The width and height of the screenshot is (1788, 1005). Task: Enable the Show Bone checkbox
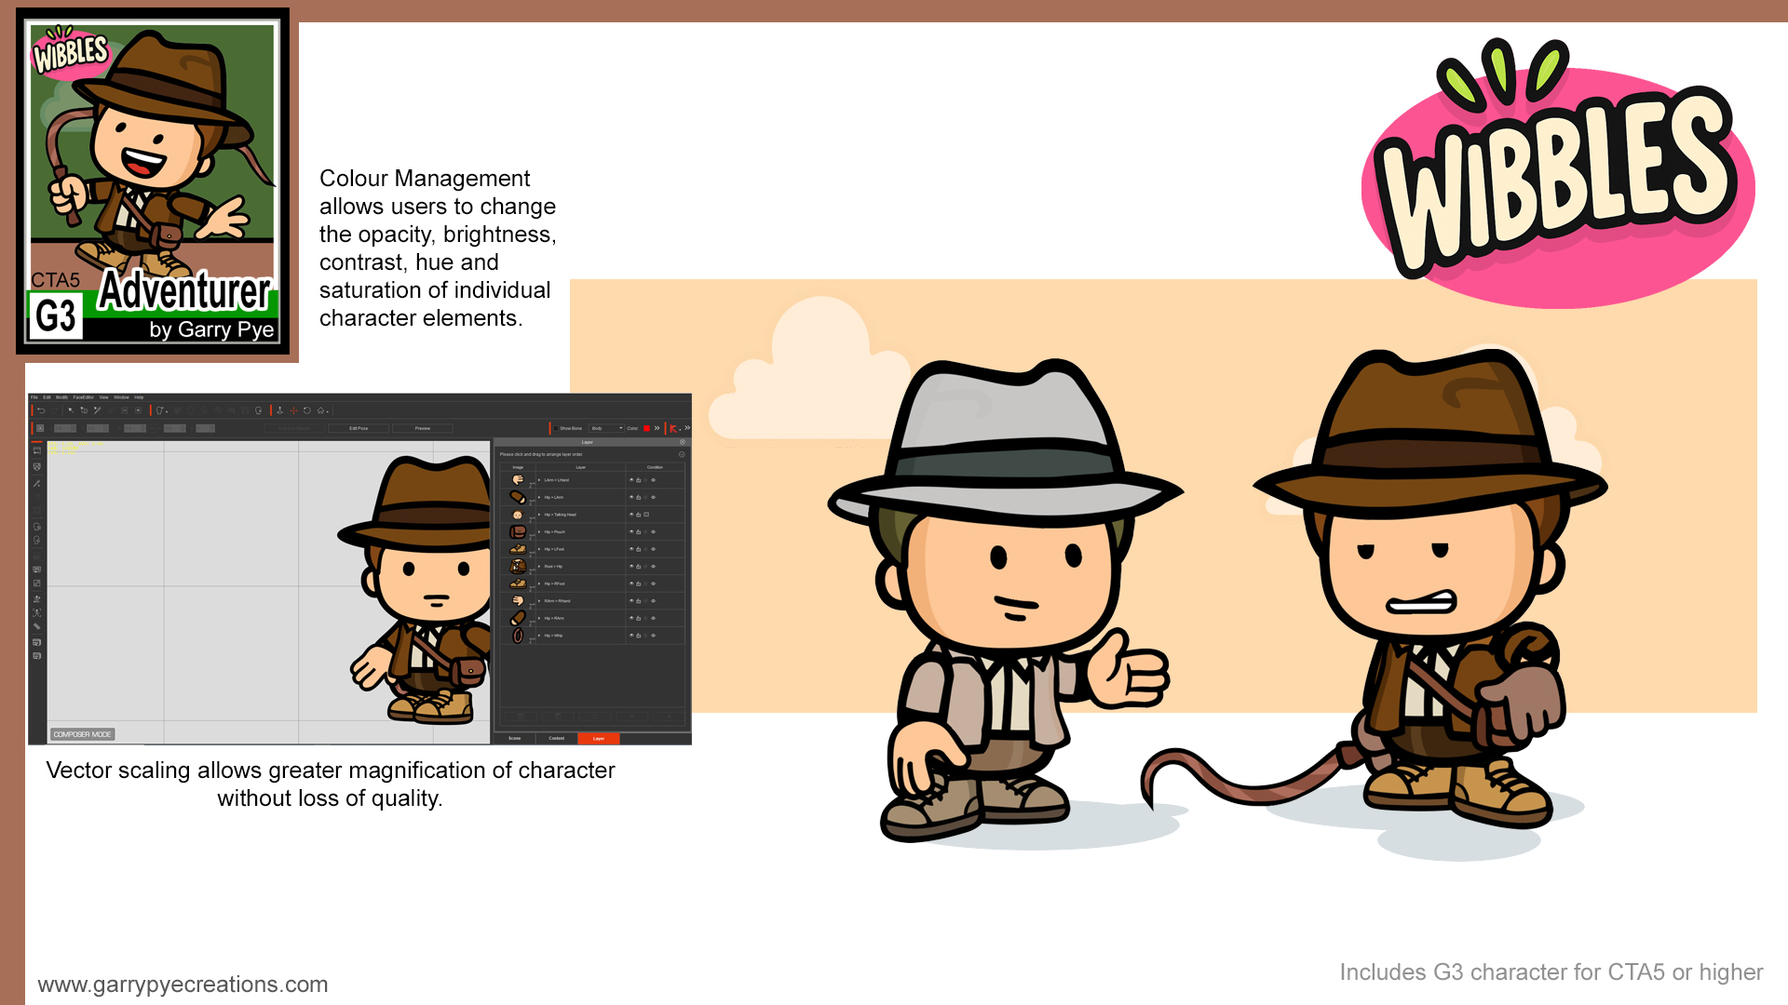click(x=556, y=428)
